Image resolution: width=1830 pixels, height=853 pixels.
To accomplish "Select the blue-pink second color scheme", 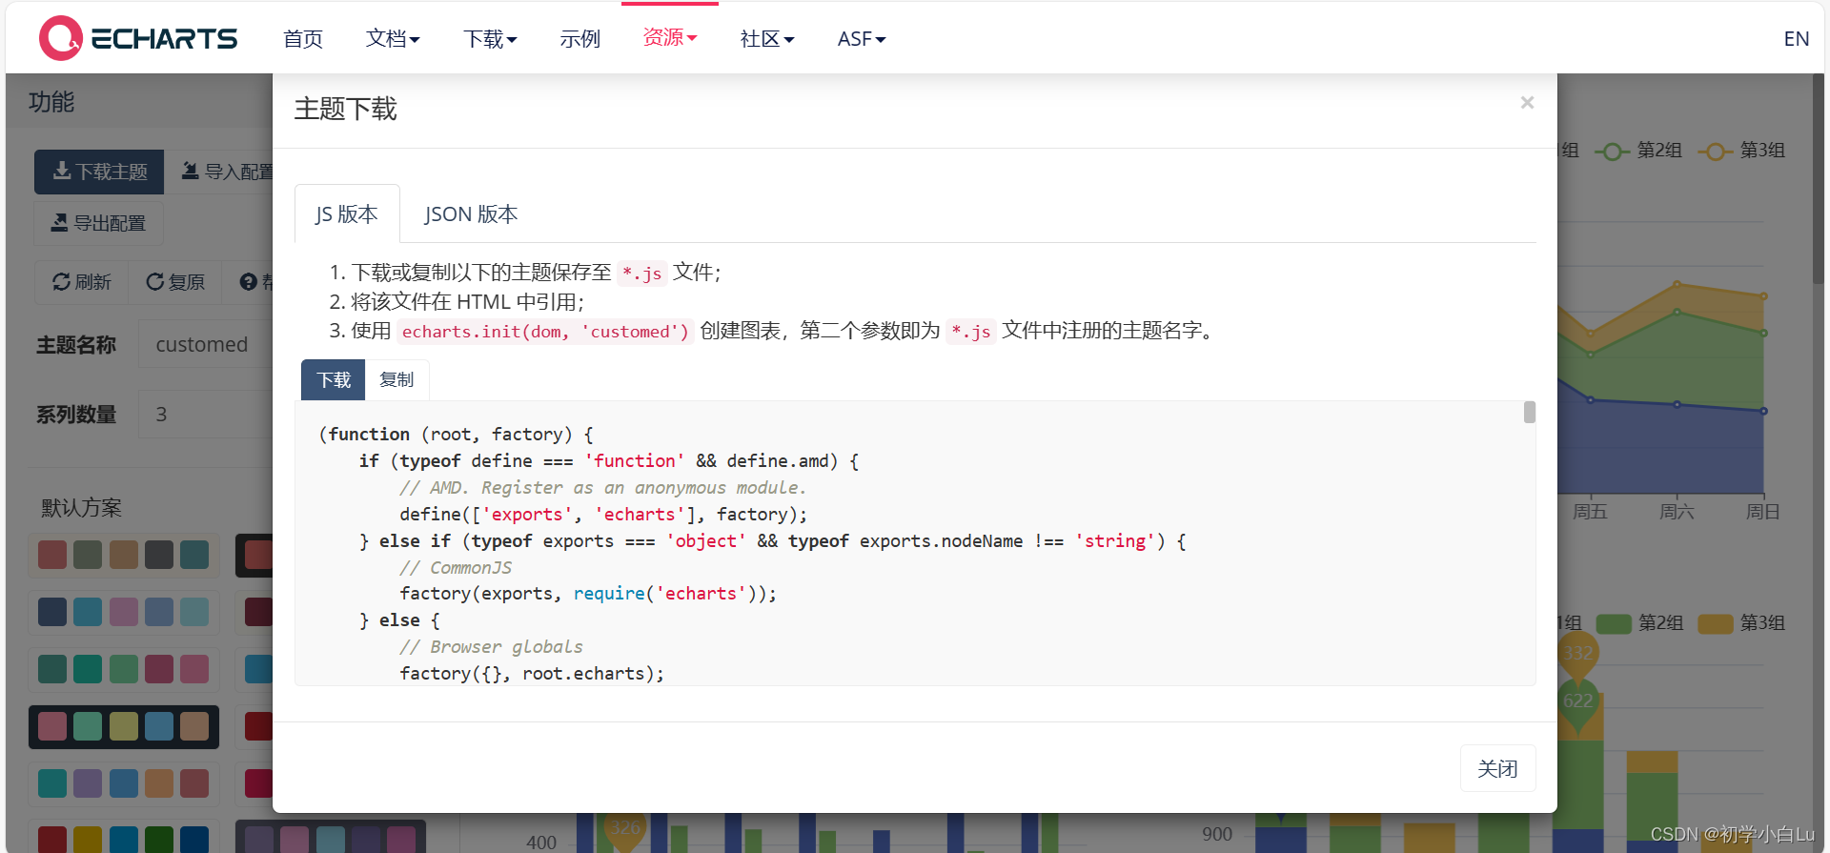I will (x=124, y=612).
